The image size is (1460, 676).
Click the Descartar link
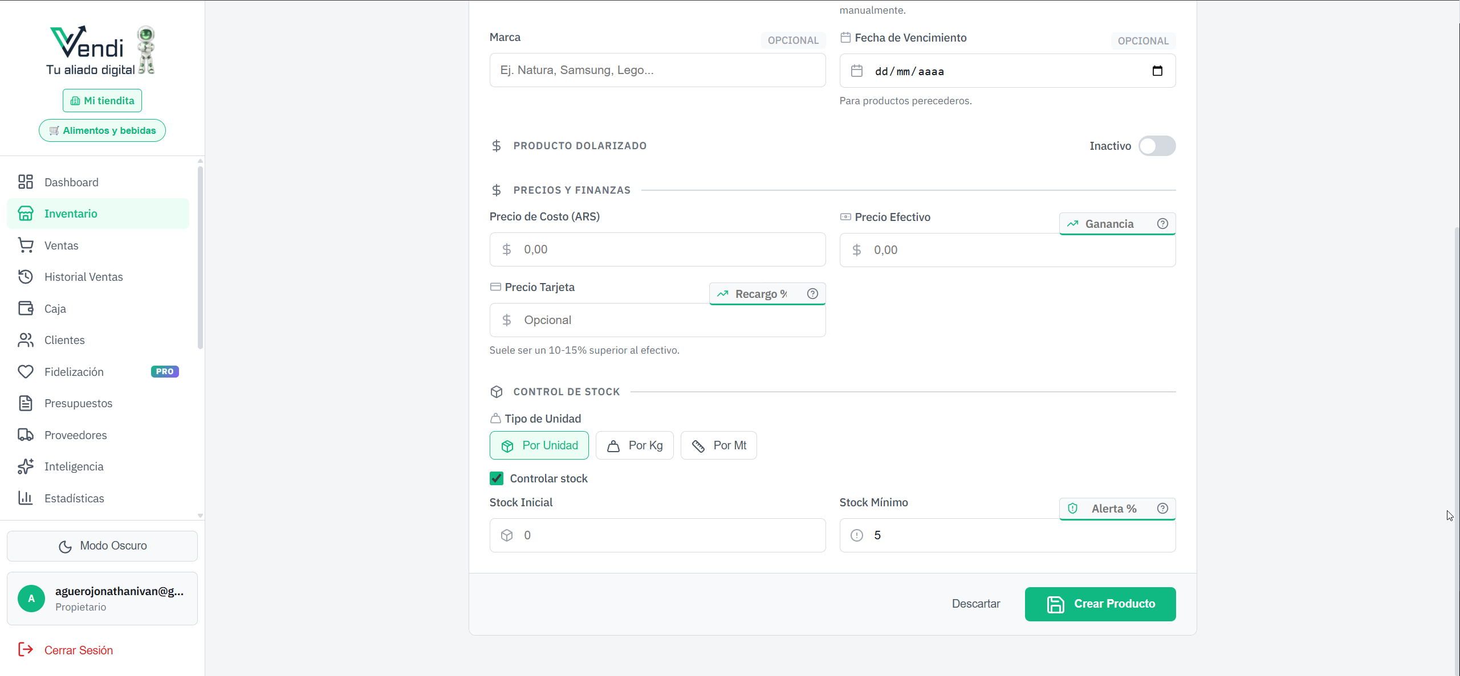[975, 604]
